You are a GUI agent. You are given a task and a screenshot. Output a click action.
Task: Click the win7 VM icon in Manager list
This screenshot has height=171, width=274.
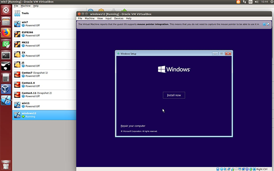[17, 24]
